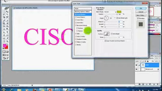Screen dimensions: 162x91
Task: Open the Layers panel Opacity dropdown
Action: 160,58
